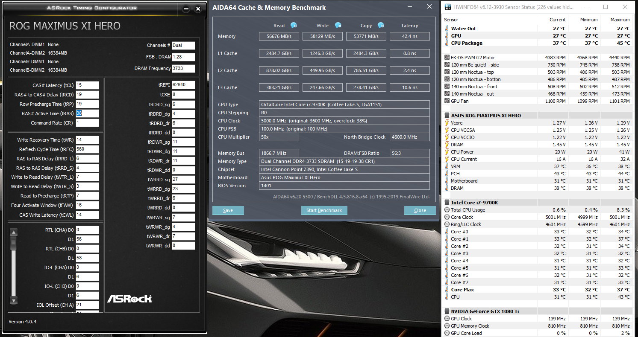This screenshot has width=638, height=337.
Task: Click the lightning icon beside CPU VCCSA
Action: tap(447, 130)
